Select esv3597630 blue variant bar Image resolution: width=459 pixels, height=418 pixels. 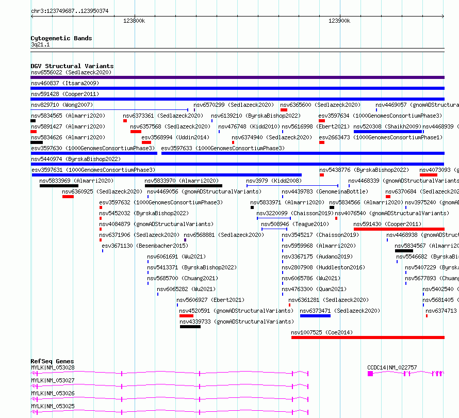pyautogui.click(x=94, y=153)
